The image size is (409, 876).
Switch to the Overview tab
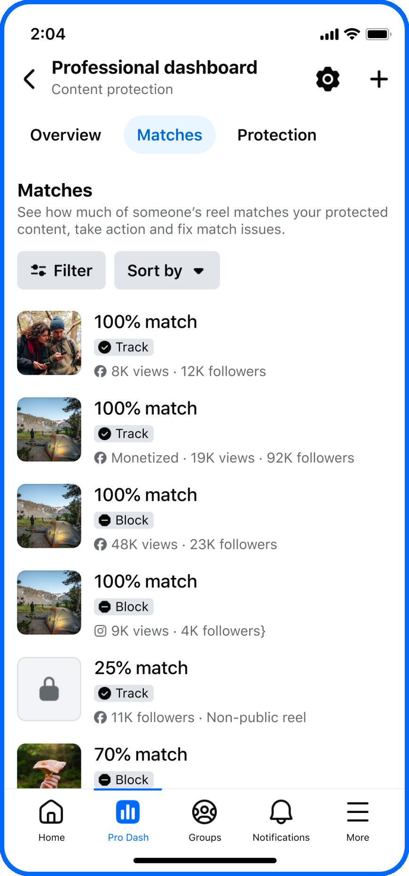tap(66, 135)
